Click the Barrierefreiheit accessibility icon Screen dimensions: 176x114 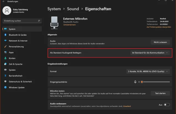coord(5,76)
